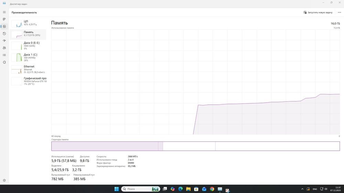Click the memory usage graph area
The image size is (344, 193).
[195, 82]
